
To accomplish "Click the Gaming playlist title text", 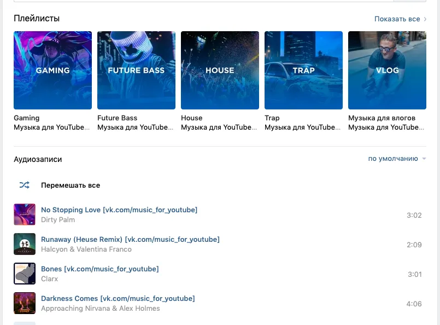I will pos(27,118).
